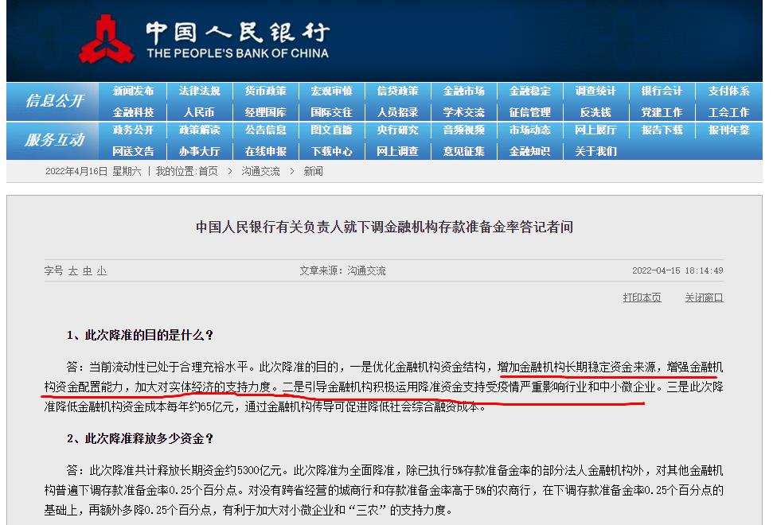
Task: Open the 法律法规 menu item
Action: click(x=199, y=91)
